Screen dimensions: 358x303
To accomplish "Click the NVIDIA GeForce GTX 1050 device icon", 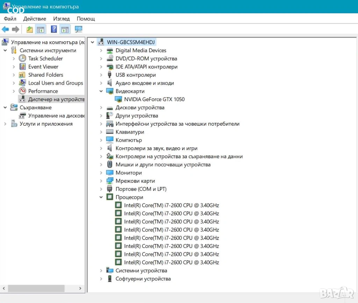I will [x=119, y=99].
